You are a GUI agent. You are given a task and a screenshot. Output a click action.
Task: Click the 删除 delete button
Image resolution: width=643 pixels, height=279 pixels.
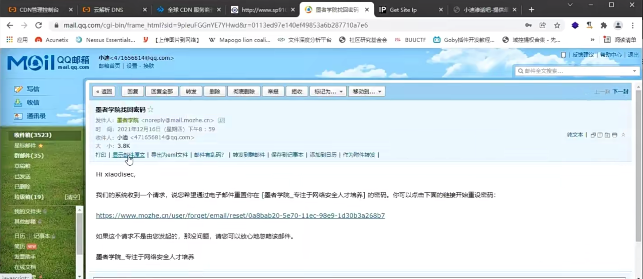click(x=215, y=92)
